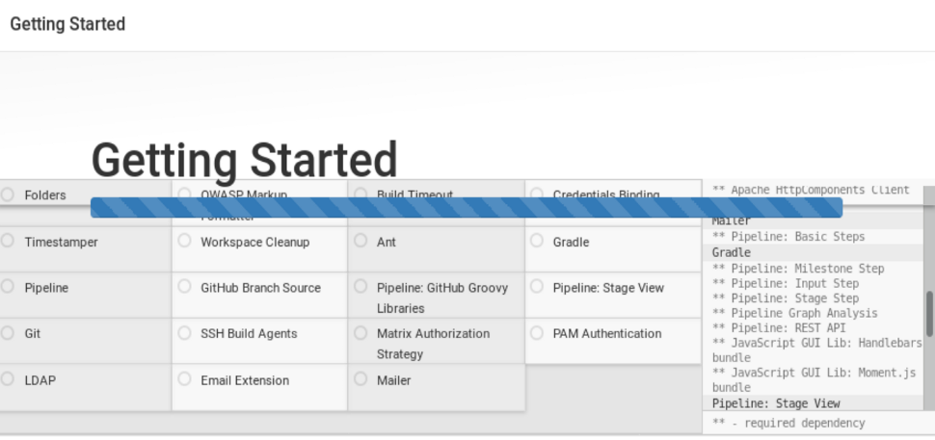Image resolution: width=935 pixels, height=440 pixels.
Task: Click the status circle beside the Mailer plugin cell
Action: tap(361, 378)
